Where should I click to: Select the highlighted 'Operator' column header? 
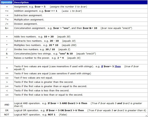7,2
